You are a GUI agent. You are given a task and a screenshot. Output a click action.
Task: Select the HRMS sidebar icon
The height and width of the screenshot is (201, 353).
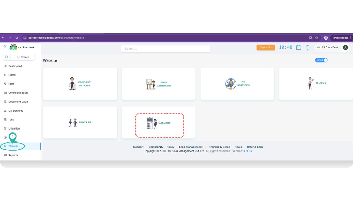6,75
